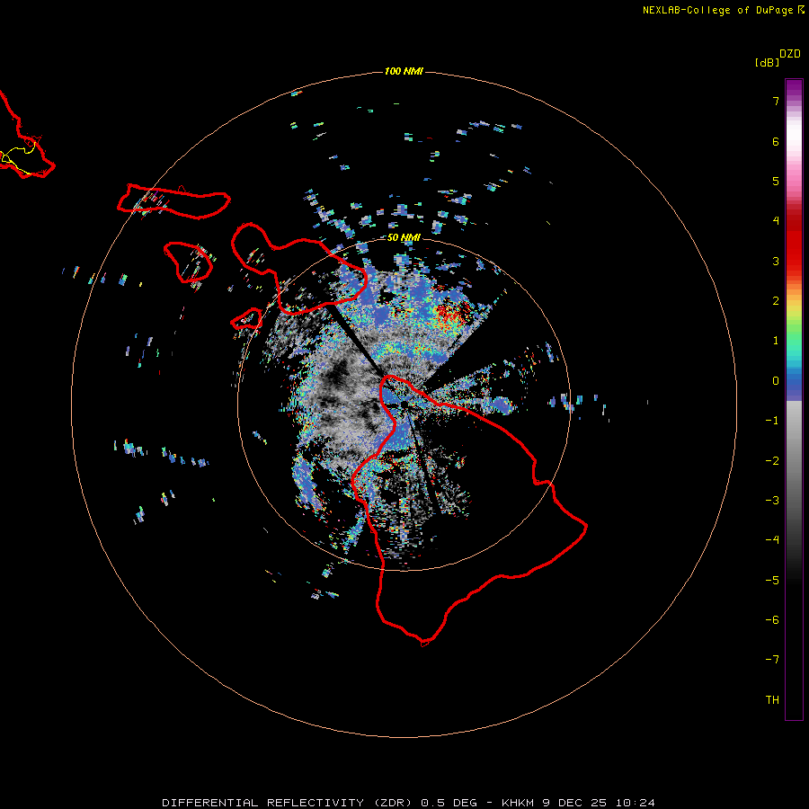Click the -6 value on color scale

[772, 620]
